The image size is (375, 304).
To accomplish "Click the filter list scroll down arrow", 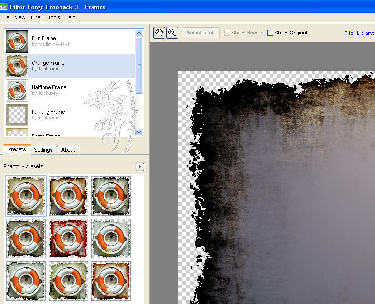I will tap(139, 132).
